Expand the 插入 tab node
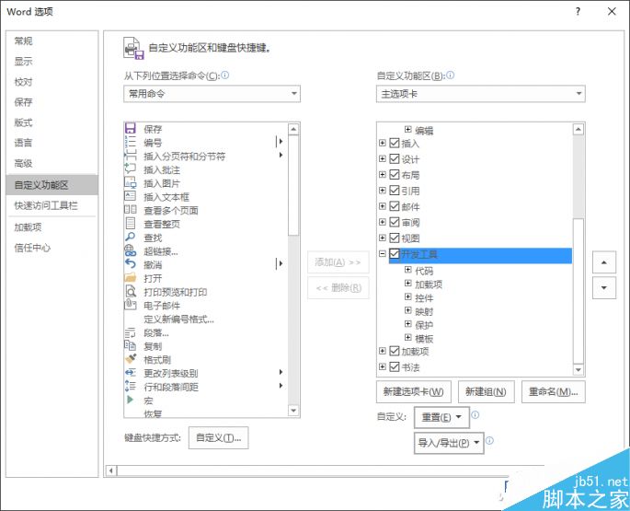 (383, 143)
